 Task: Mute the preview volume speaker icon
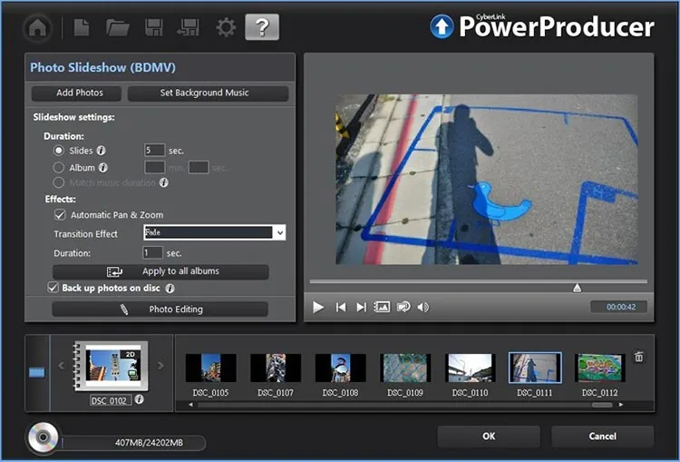423,308
